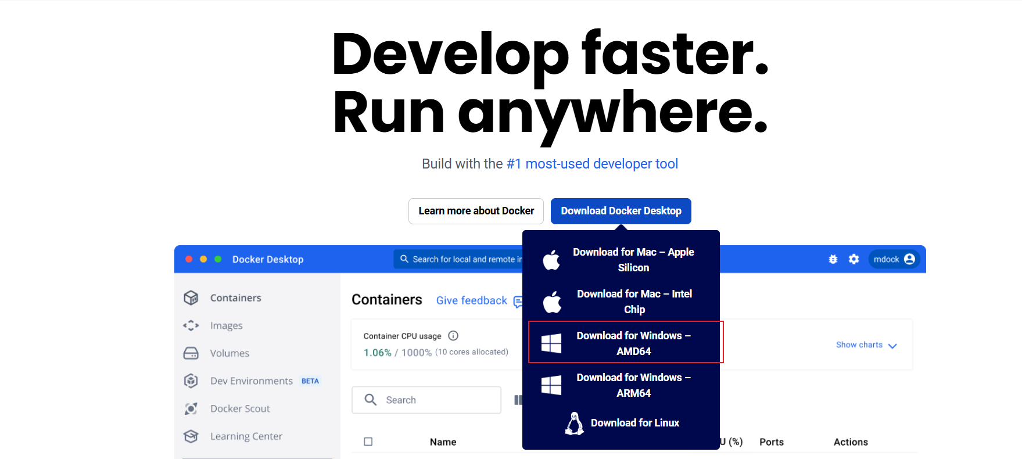Click the green window dot in Docker Desktop
The image size is (1022, 459).
[218, 259]
